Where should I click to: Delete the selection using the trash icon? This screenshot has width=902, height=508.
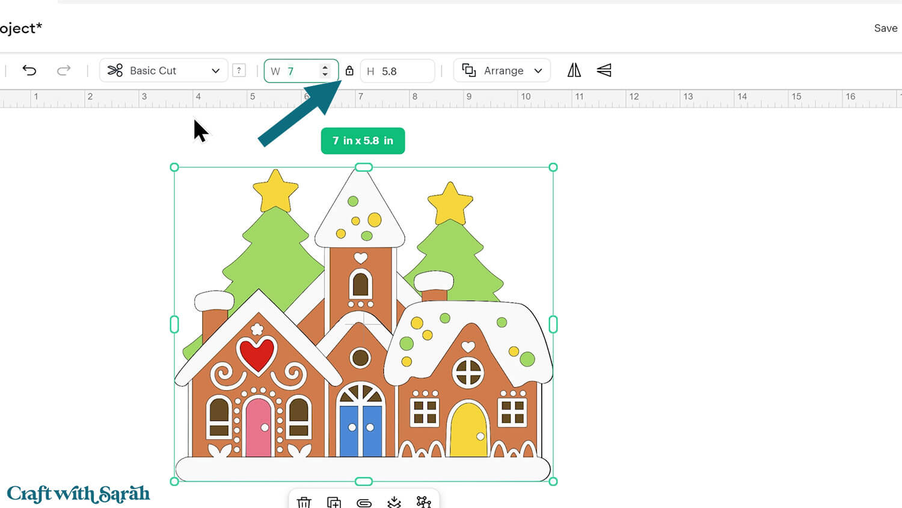[x=305, y=501]
